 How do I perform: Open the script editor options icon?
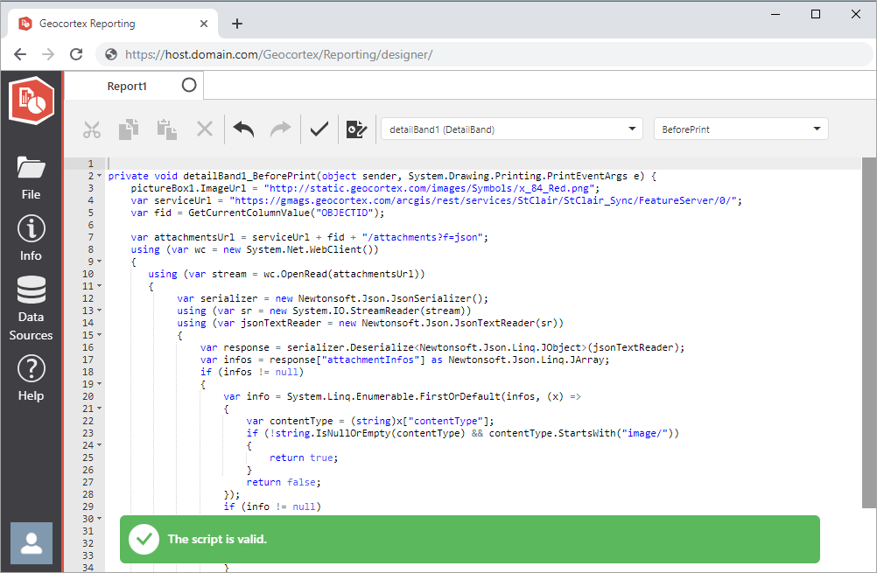click(355, 129)
